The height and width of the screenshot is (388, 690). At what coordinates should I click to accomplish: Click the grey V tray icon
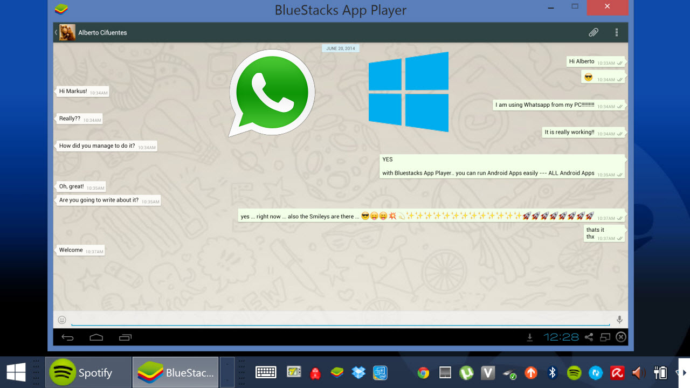(x=488, y=372)
